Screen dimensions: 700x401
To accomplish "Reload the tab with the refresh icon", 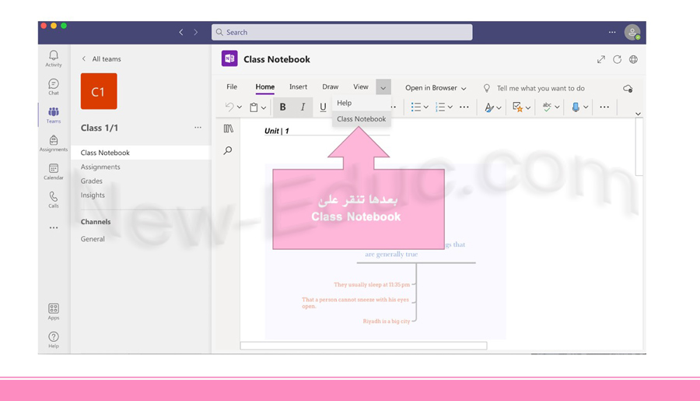I will coord(617,59).
